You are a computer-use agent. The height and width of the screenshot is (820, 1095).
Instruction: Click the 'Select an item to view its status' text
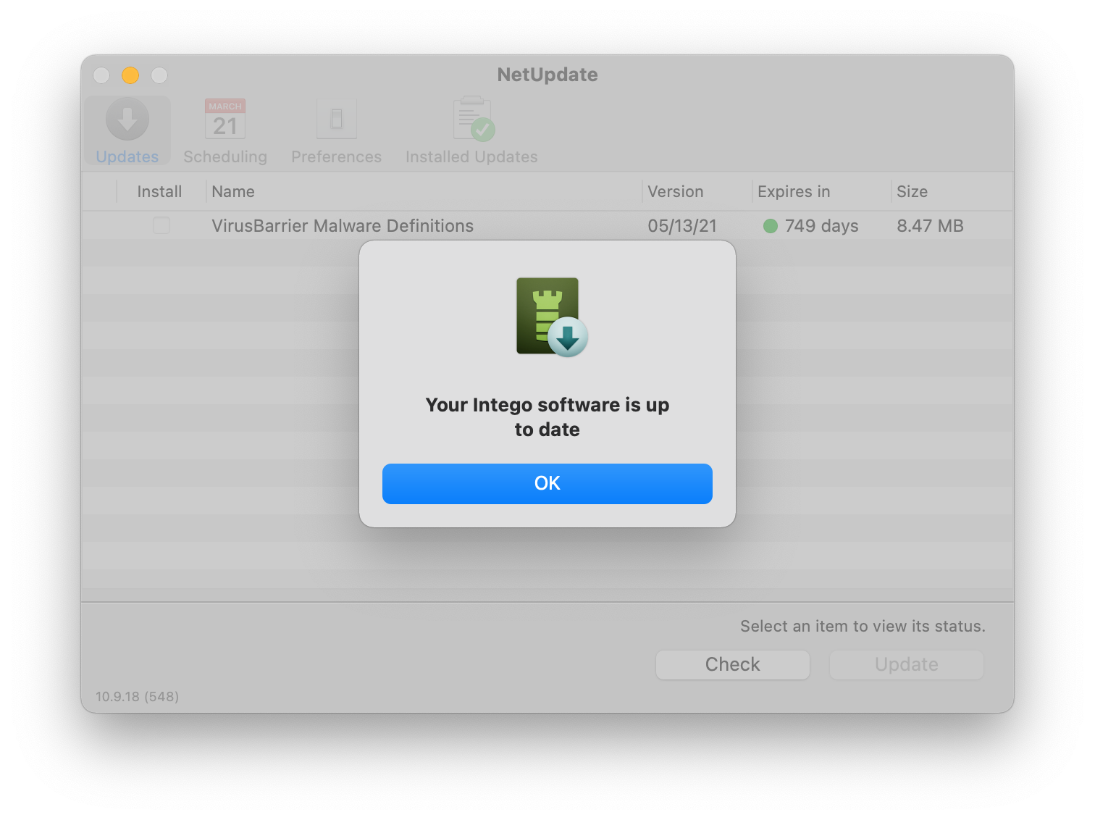pyautogui.click(x=863, y=626)
